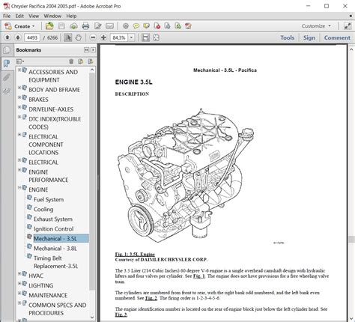The width and height of the screenshot is (355, 322).
Task: Send file by email envelope icon
Action: (x=109, y=26)
